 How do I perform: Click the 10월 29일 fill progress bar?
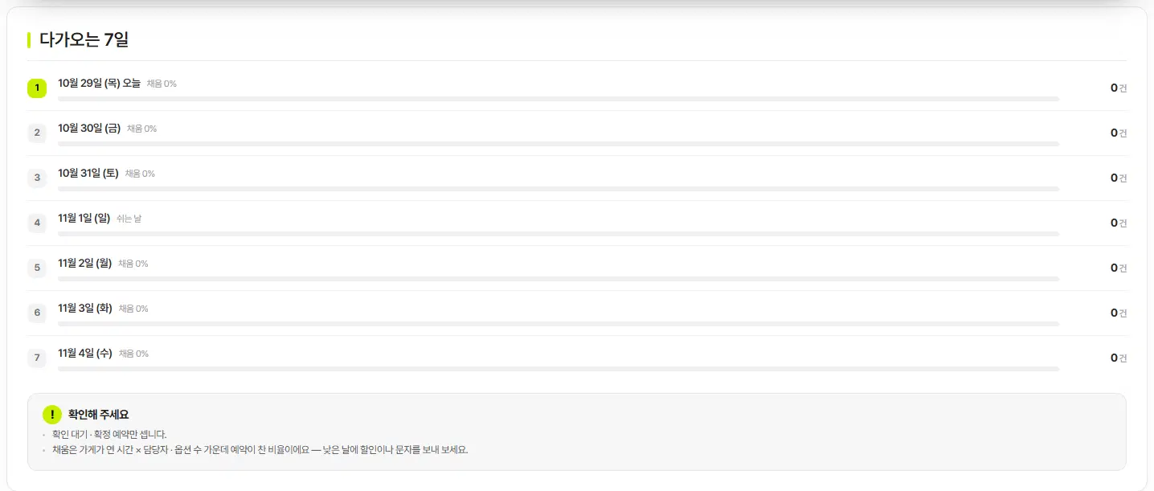(559, 99)
